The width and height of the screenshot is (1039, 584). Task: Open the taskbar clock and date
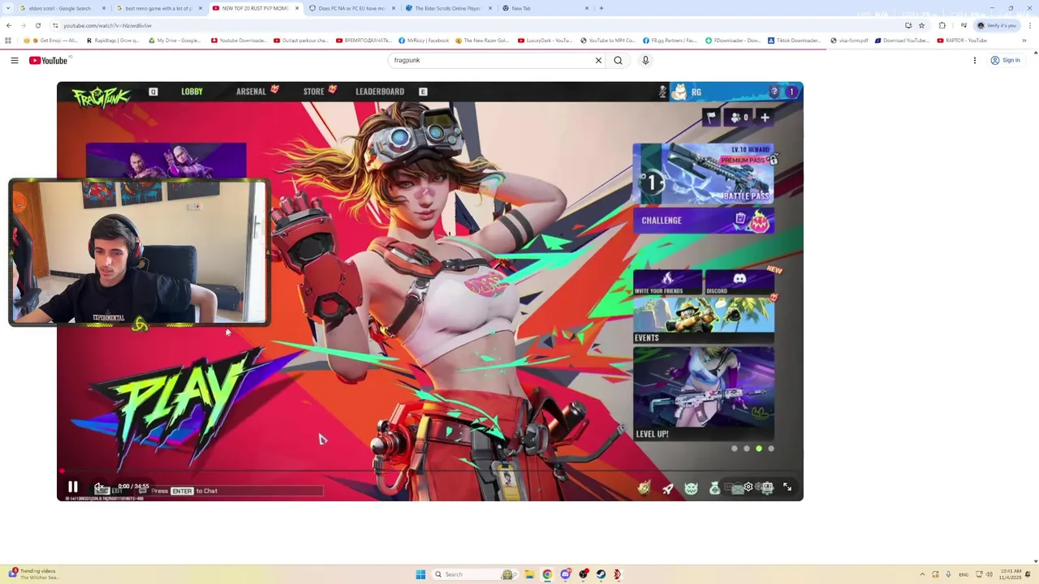click(x=1011, y=574)
